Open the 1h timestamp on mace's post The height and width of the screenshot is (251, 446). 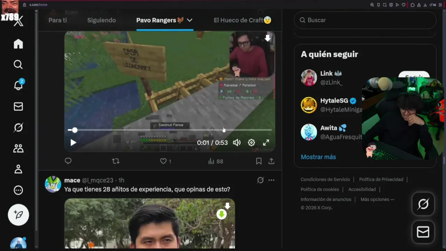tap(121, 180)
